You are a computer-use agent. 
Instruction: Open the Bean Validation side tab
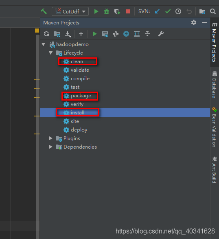click(215, 127)
